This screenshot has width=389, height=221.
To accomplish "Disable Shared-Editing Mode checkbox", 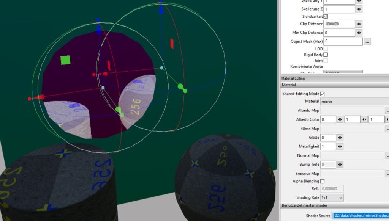I will (323, 94).
